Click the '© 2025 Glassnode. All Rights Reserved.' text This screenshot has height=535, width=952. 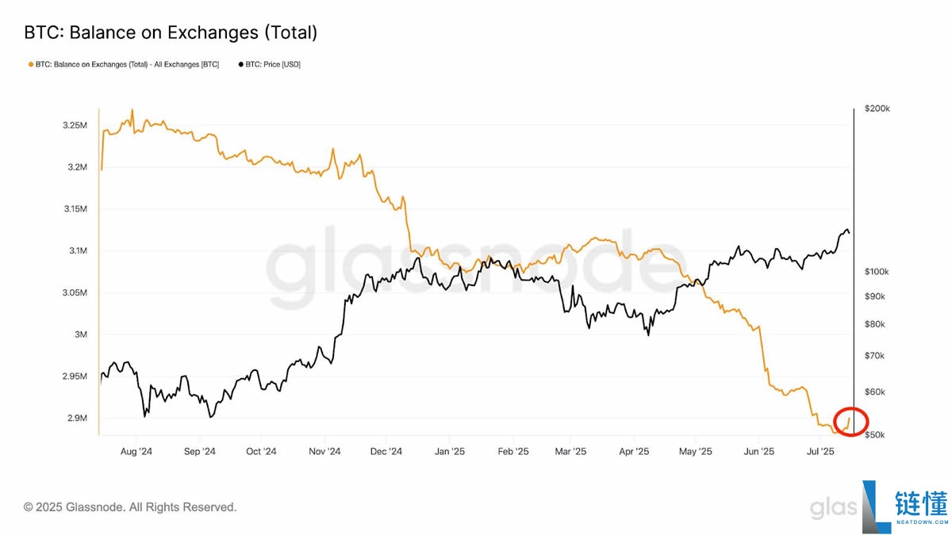click(130, 506)
